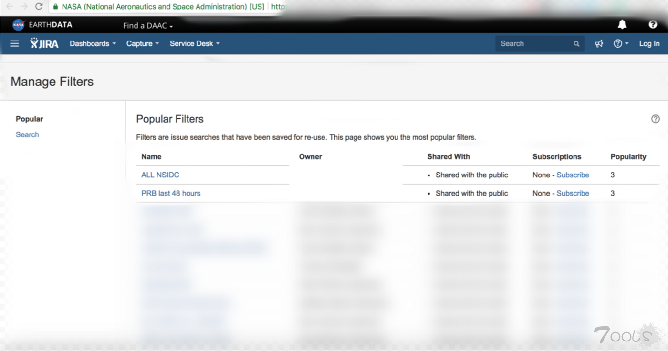Open the ALL NSIDC filter
The height and width of the screenshot is (351, 668).
point(160,175)
